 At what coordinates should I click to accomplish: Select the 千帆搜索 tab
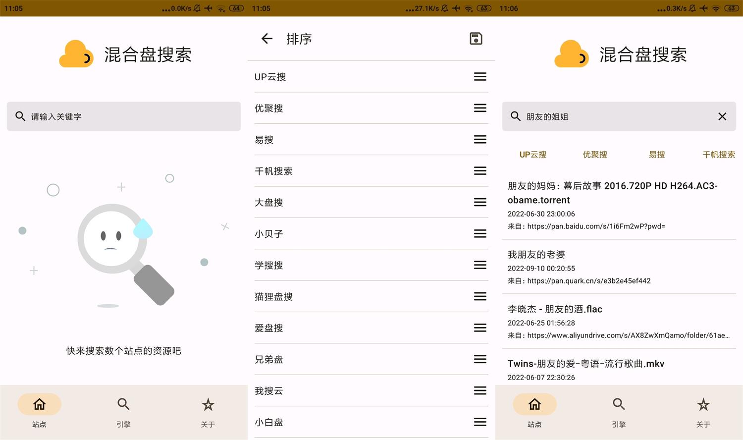click(719, 154)
